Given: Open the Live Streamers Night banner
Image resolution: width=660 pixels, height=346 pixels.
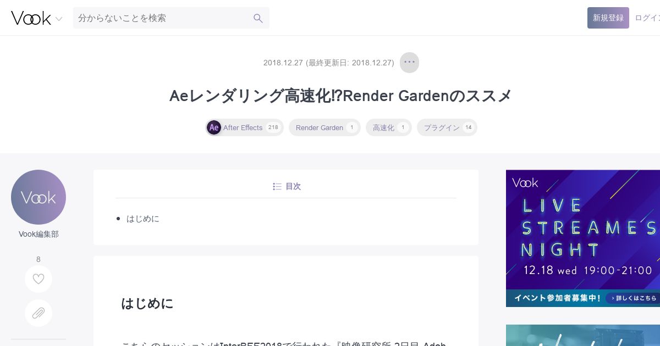Looking at the screenshot, I should coord(583,238).
